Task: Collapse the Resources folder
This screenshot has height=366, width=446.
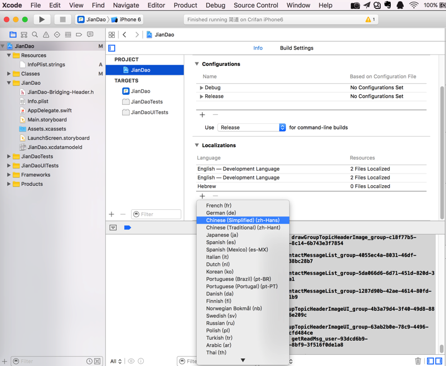Action: (x=9, y=55)
